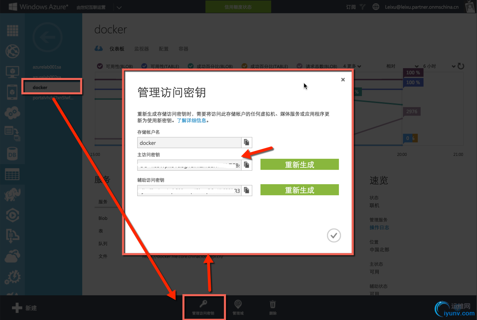Switch to the 监视器 tab
The width and height of the screenshot is (477, 320).
[141, 49]
